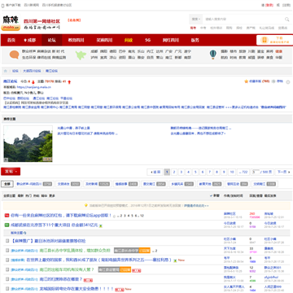The image size is (293, 293).
Task: Click the 下载 app download banner button
Action: click(x=275, y=40)
